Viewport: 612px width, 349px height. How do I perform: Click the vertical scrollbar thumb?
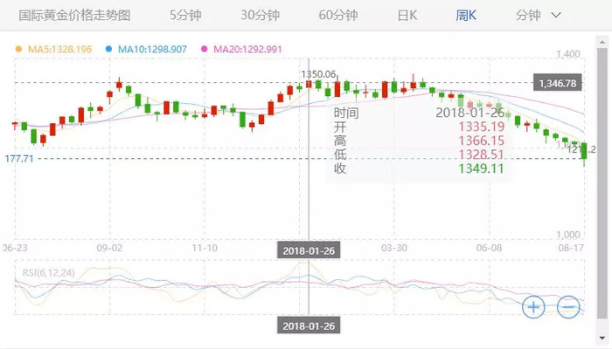click(x=602, y=183)
